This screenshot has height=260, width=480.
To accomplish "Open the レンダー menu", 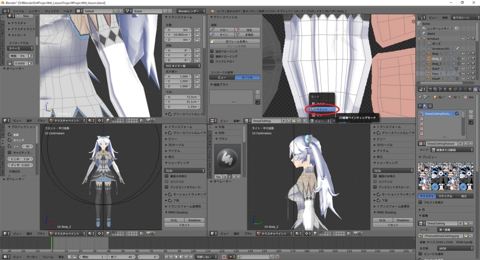I will (x=34, y=11).
